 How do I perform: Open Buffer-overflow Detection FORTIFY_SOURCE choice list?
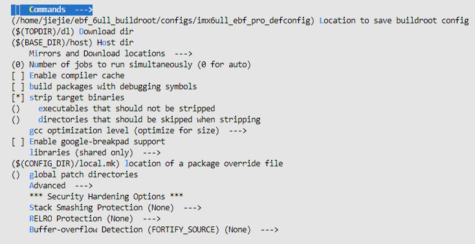pos(154,230)
